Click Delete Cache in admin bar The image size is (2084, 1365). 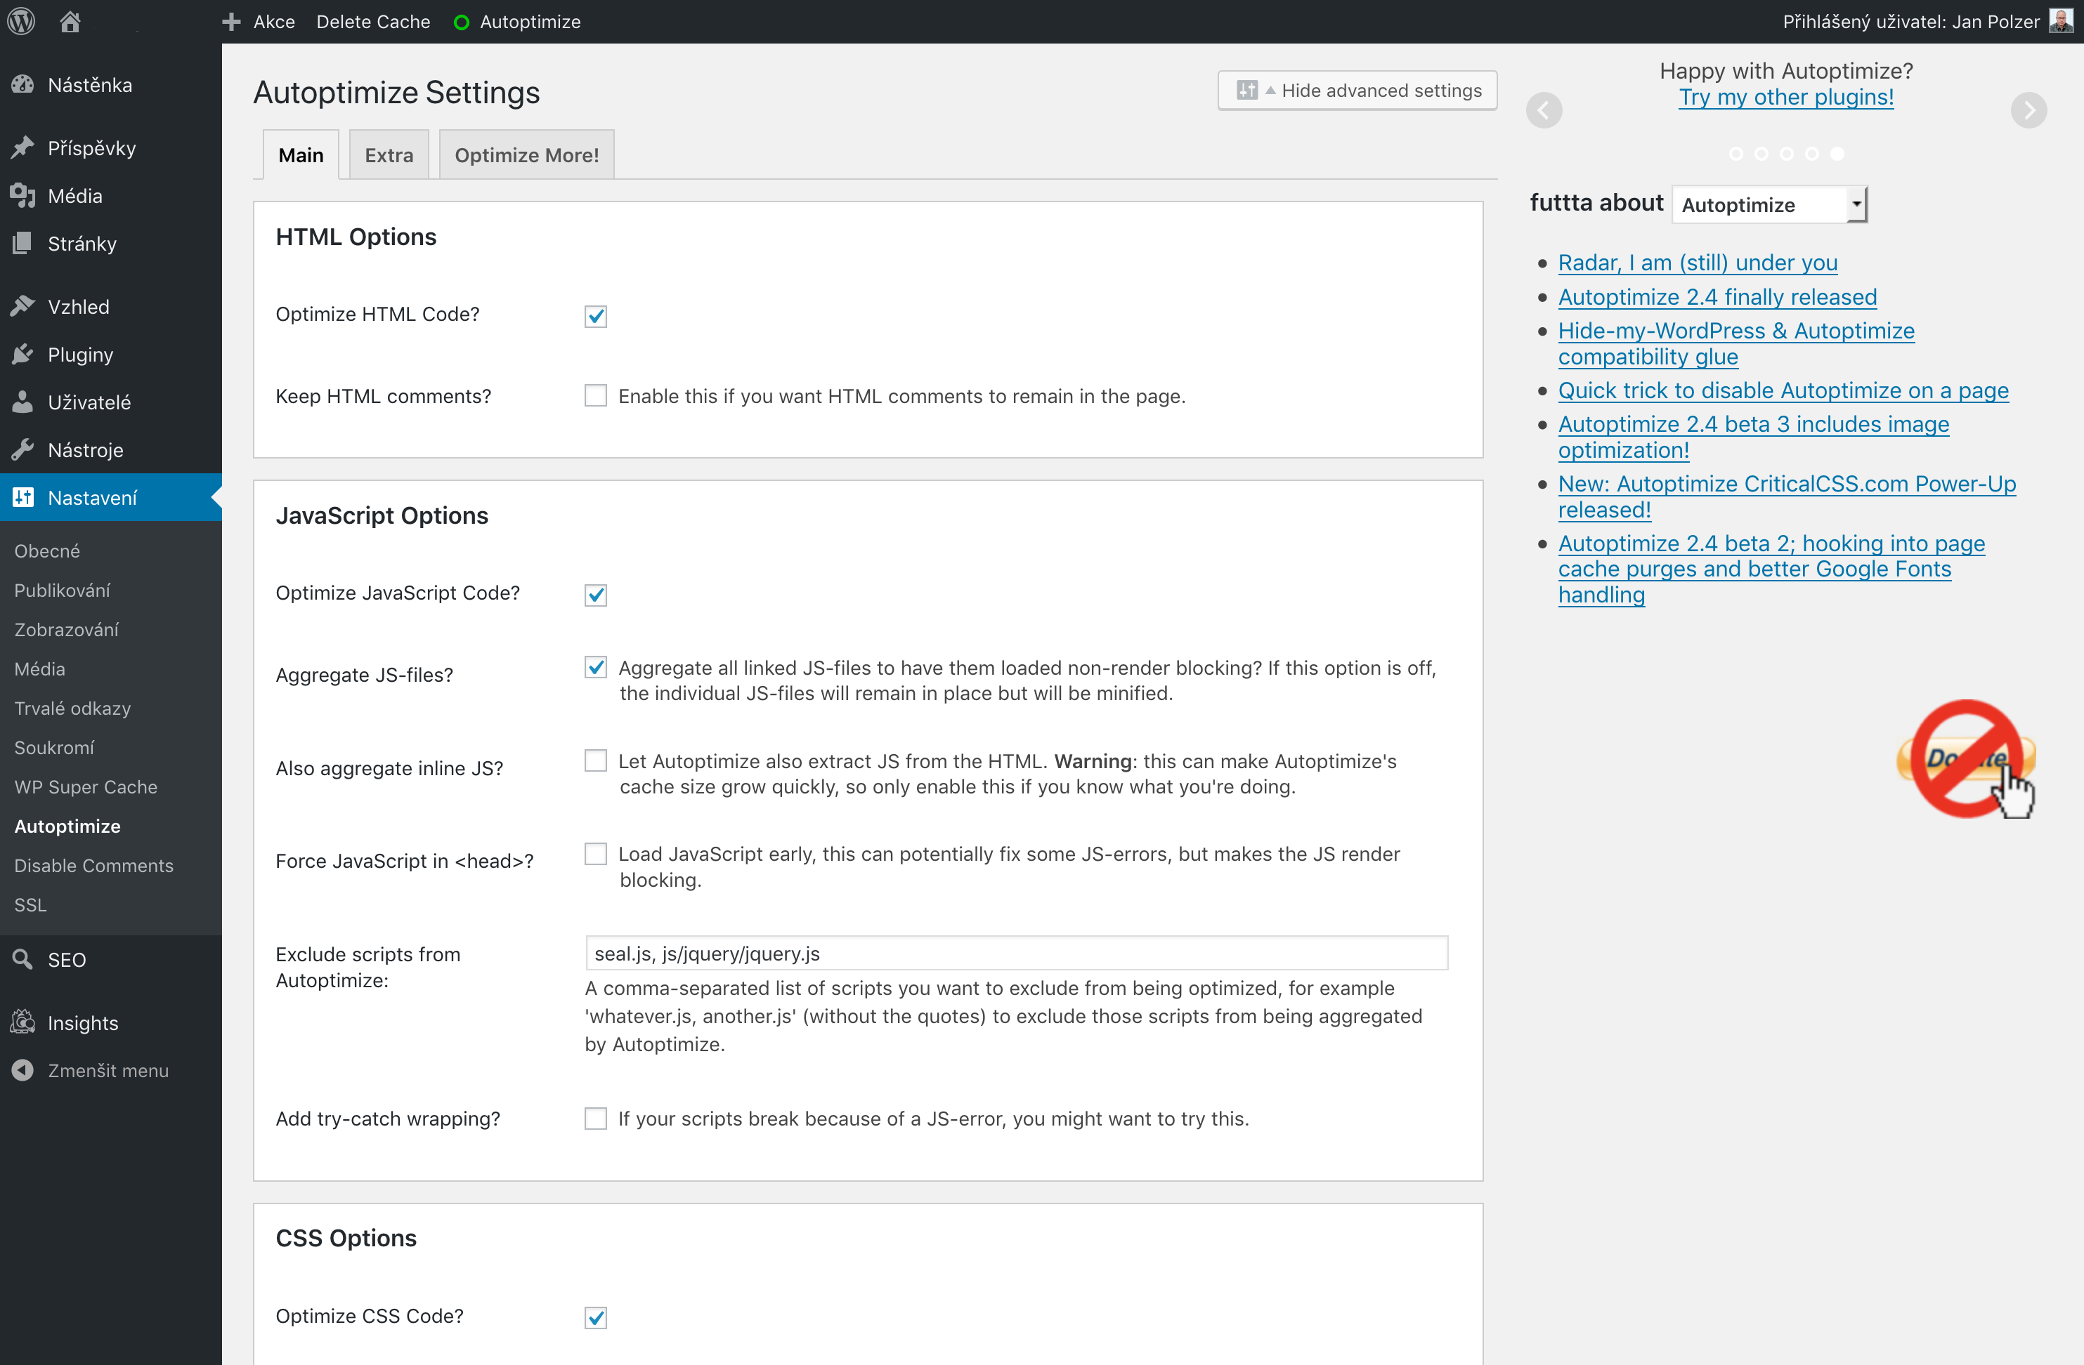click(373, 22)
